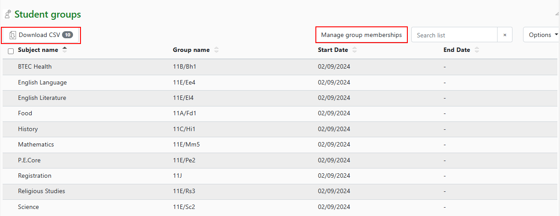Click group name 11E/Rs3
Screen dimensions: 560x216
point(184,191)
